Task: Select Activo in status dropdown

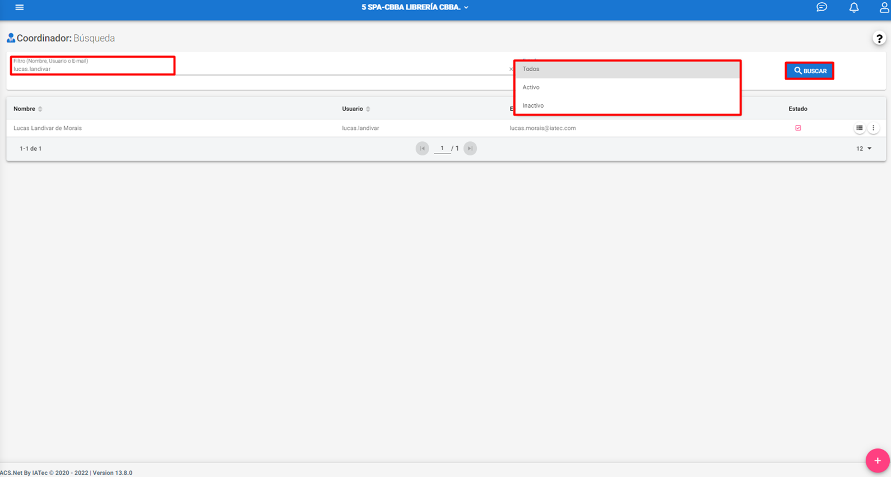Action: pyautogui.click(x=628, y=87)
